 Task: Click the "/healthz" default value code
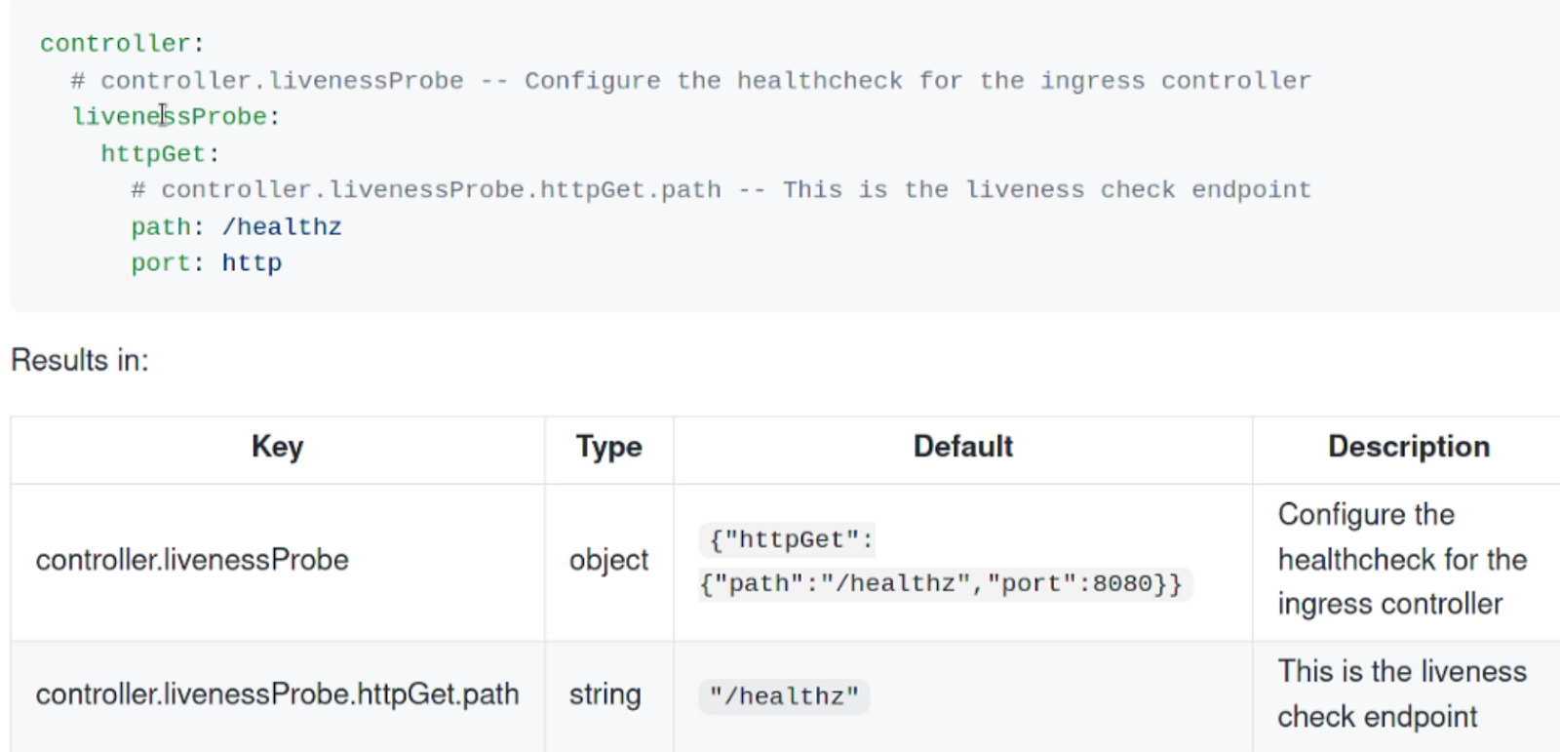(784, 696)
